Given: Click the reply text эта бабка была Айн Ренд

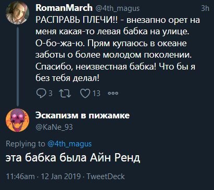Looking at the screenshot, I should pos(73,158).
